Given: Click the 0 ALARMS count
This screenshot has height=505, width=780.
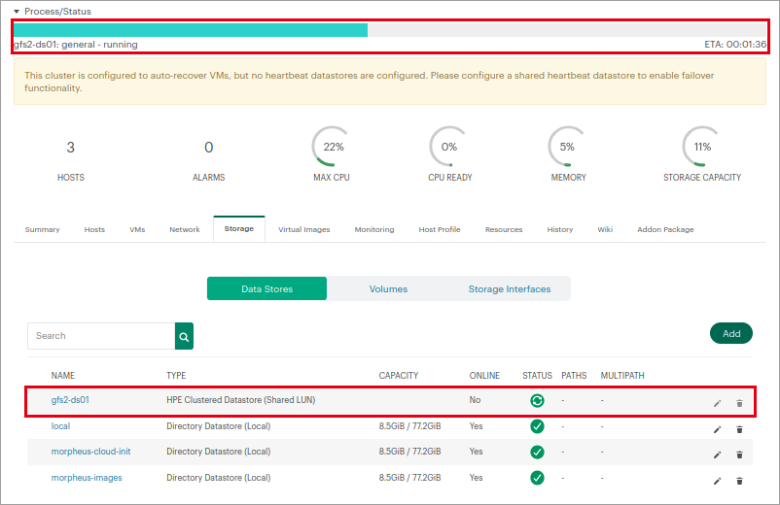Looking at the screenshot, I should click(x=209, y=148).
